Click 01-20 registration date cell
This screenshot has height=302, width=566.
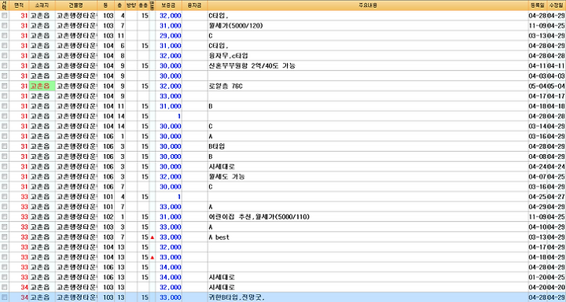538,278
